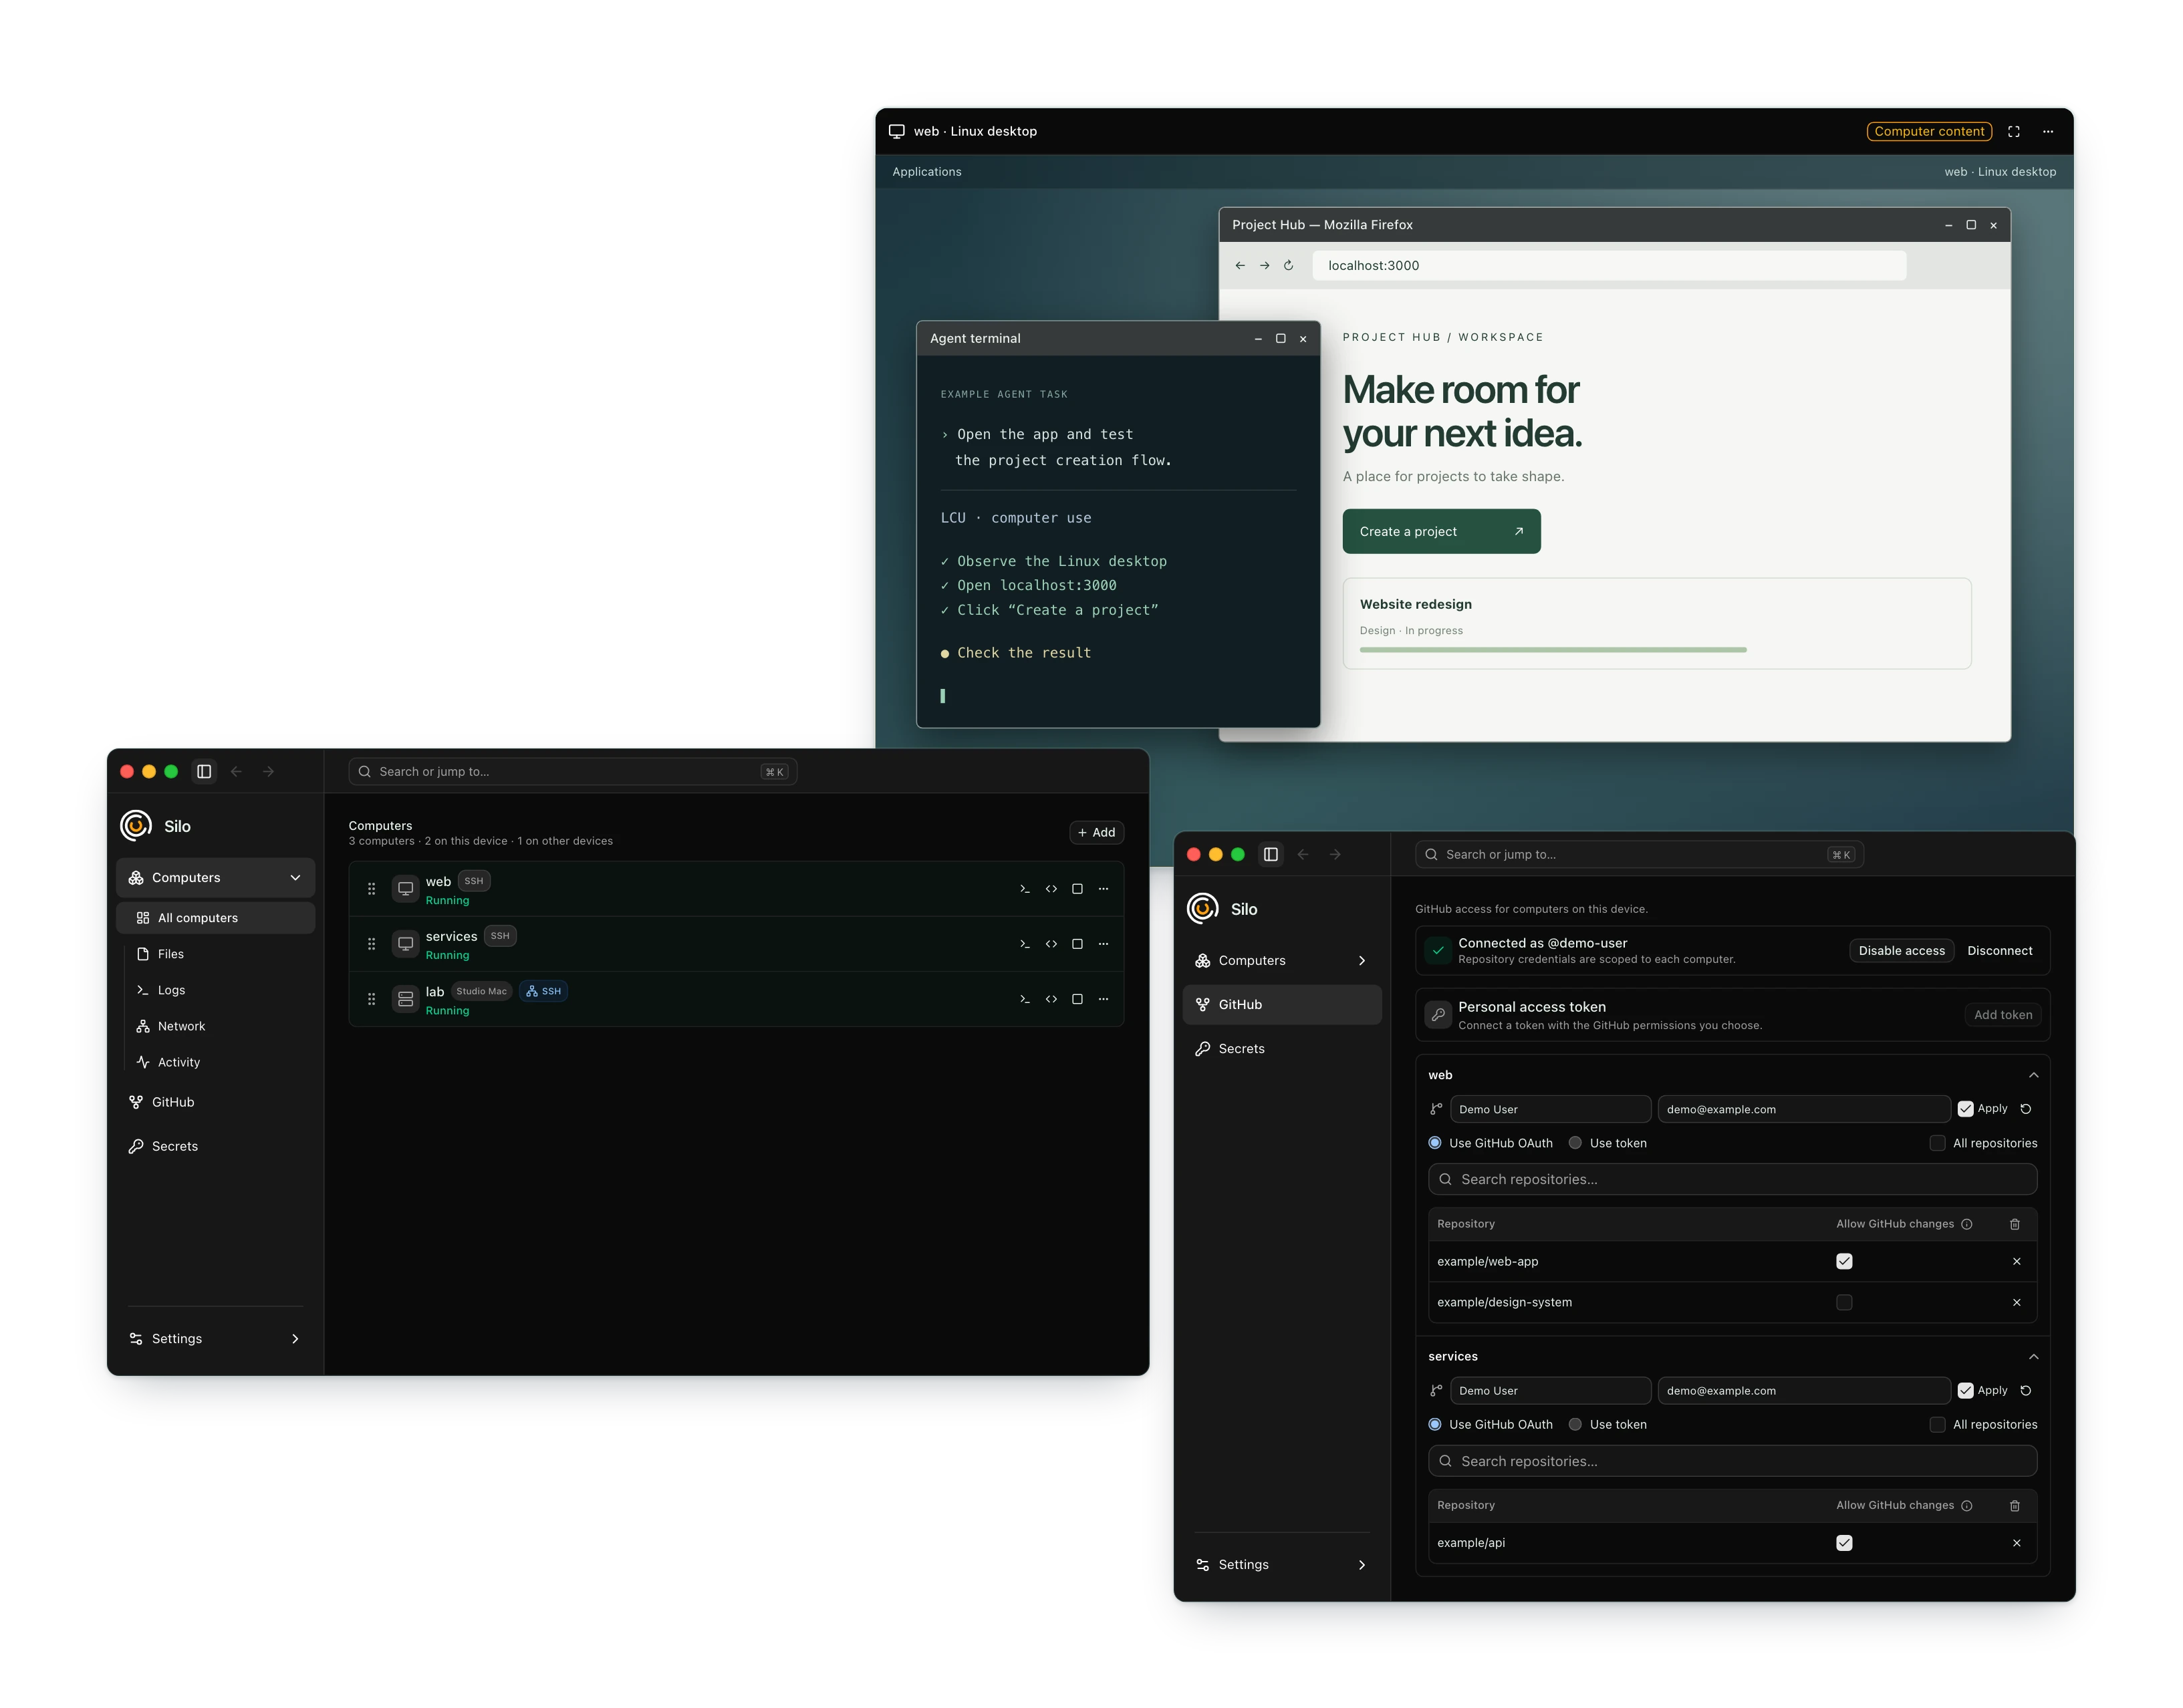The height and width of the screenshot is (1708, 2183).
Task: Grab drag handle of services computer row
Action: coord(371,944)
